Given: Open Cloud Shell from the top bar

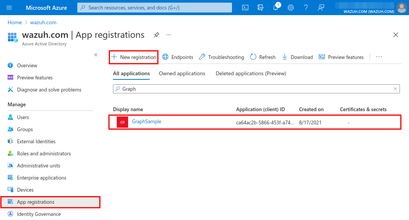Looking at the screenshot, I should click(245, 8).
